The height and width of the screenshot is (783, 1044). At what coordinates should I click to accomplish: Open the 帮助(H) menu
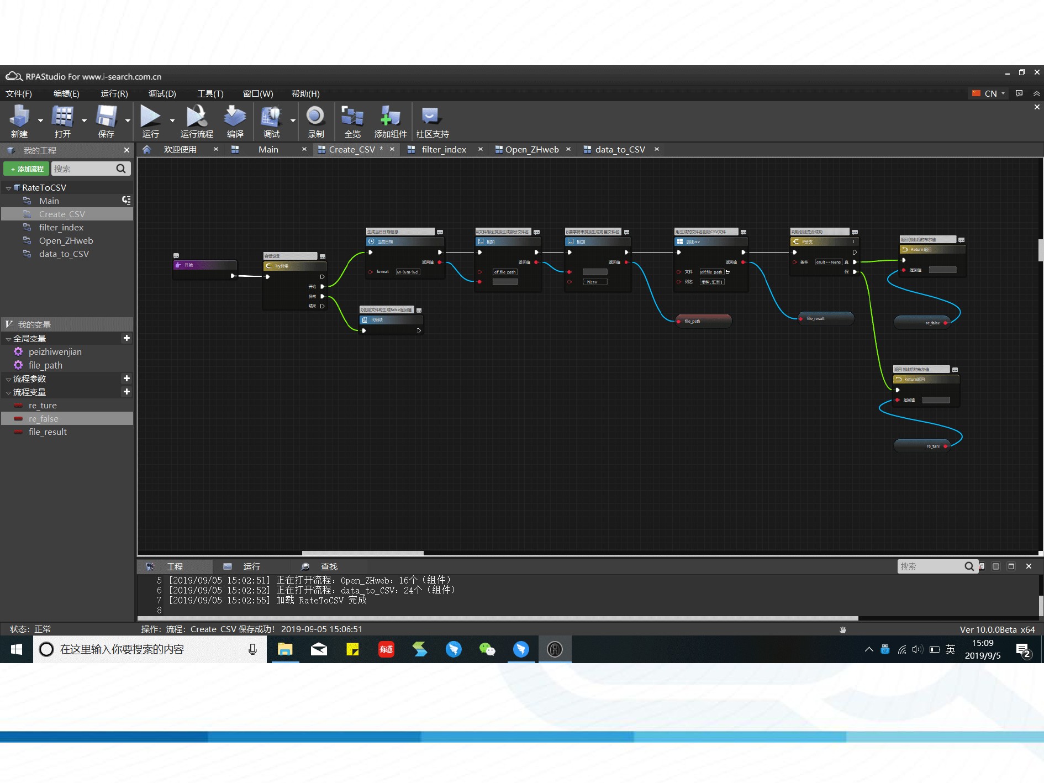(305, 94)
